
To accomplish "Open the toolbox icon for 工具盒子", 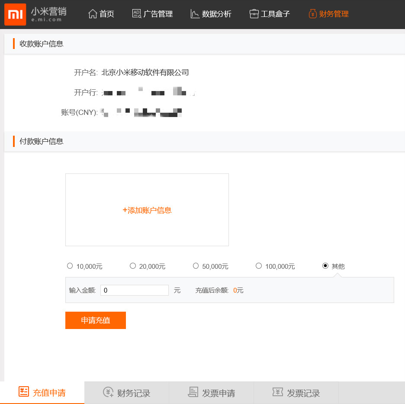I will 254,13.
